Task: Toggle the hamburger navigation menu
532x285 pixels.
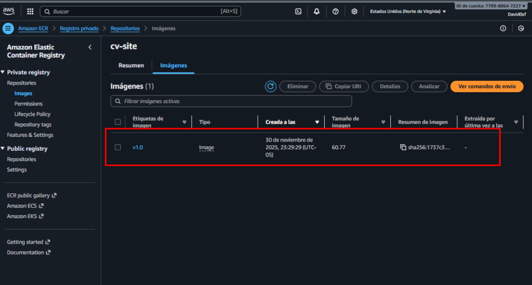Action: 8,28
